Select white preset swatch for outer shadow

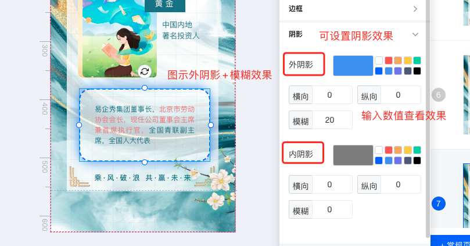point(379,60)
